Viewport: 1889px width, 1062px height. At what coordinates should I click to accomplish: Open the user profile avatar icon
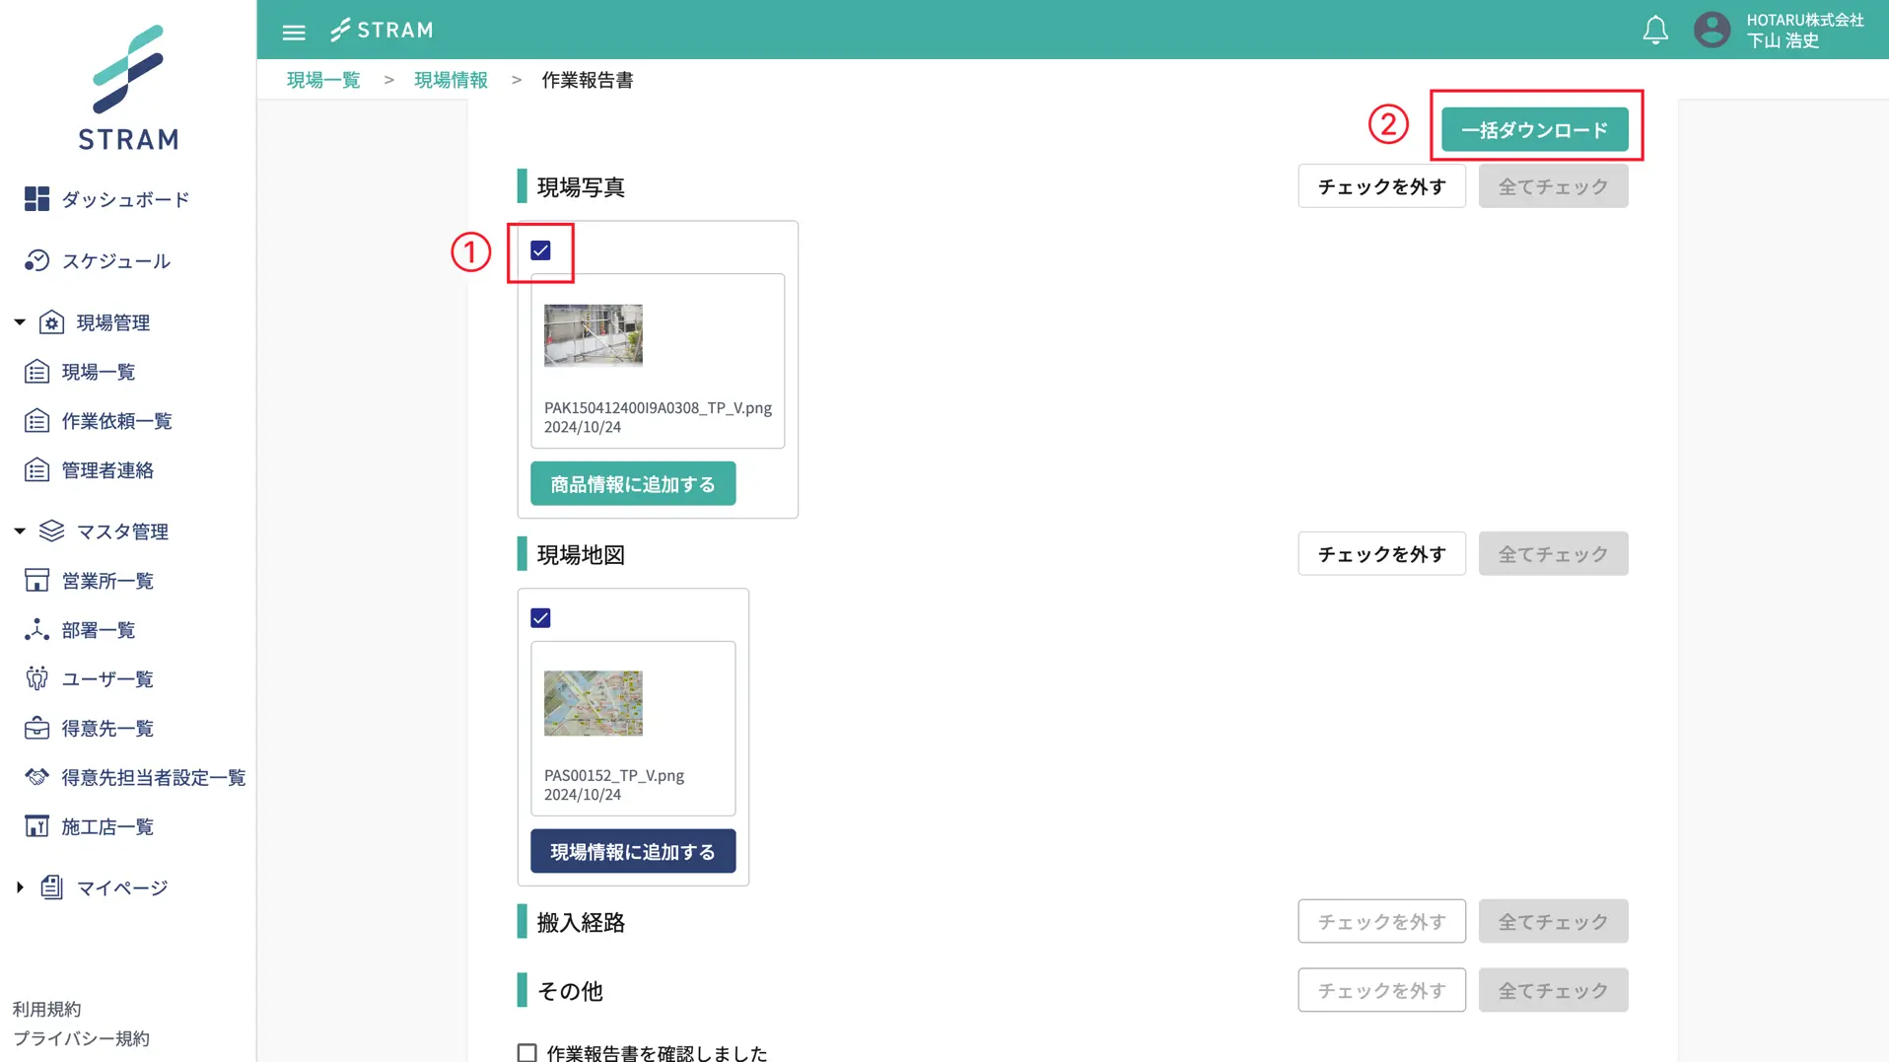coord(1712,31)
